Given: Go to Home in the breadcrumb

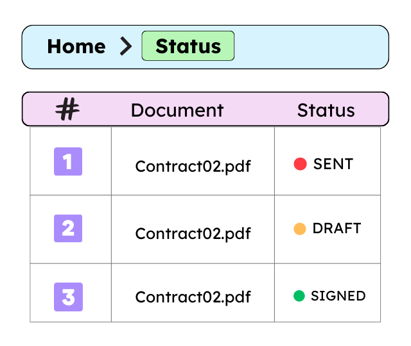Looking at the screenshot, I should [x=76, y=46].
